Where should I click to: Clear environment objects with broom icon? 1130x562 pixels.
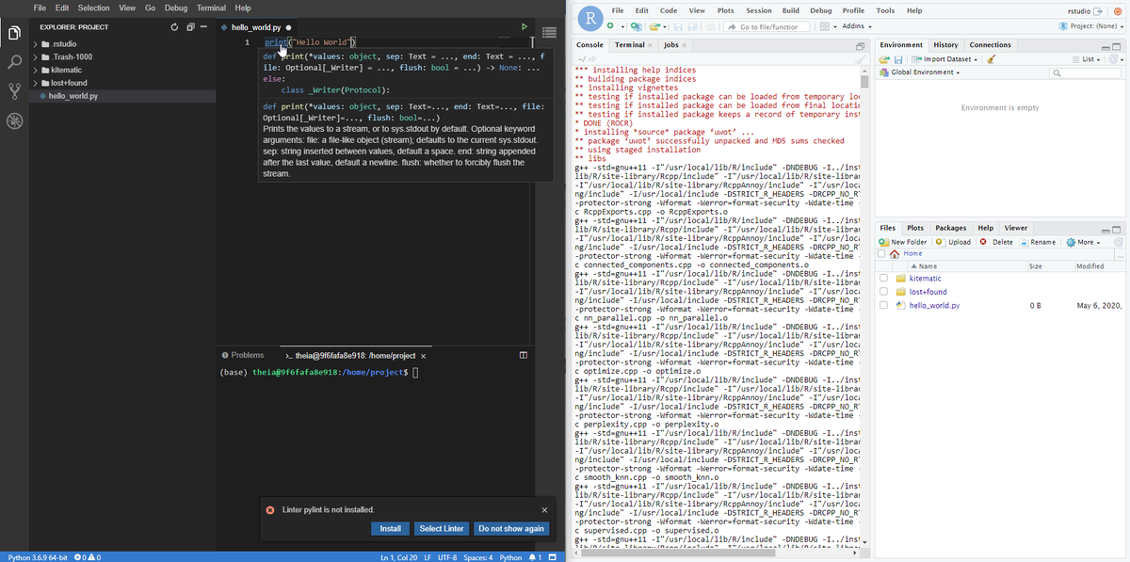coord(992,59)
